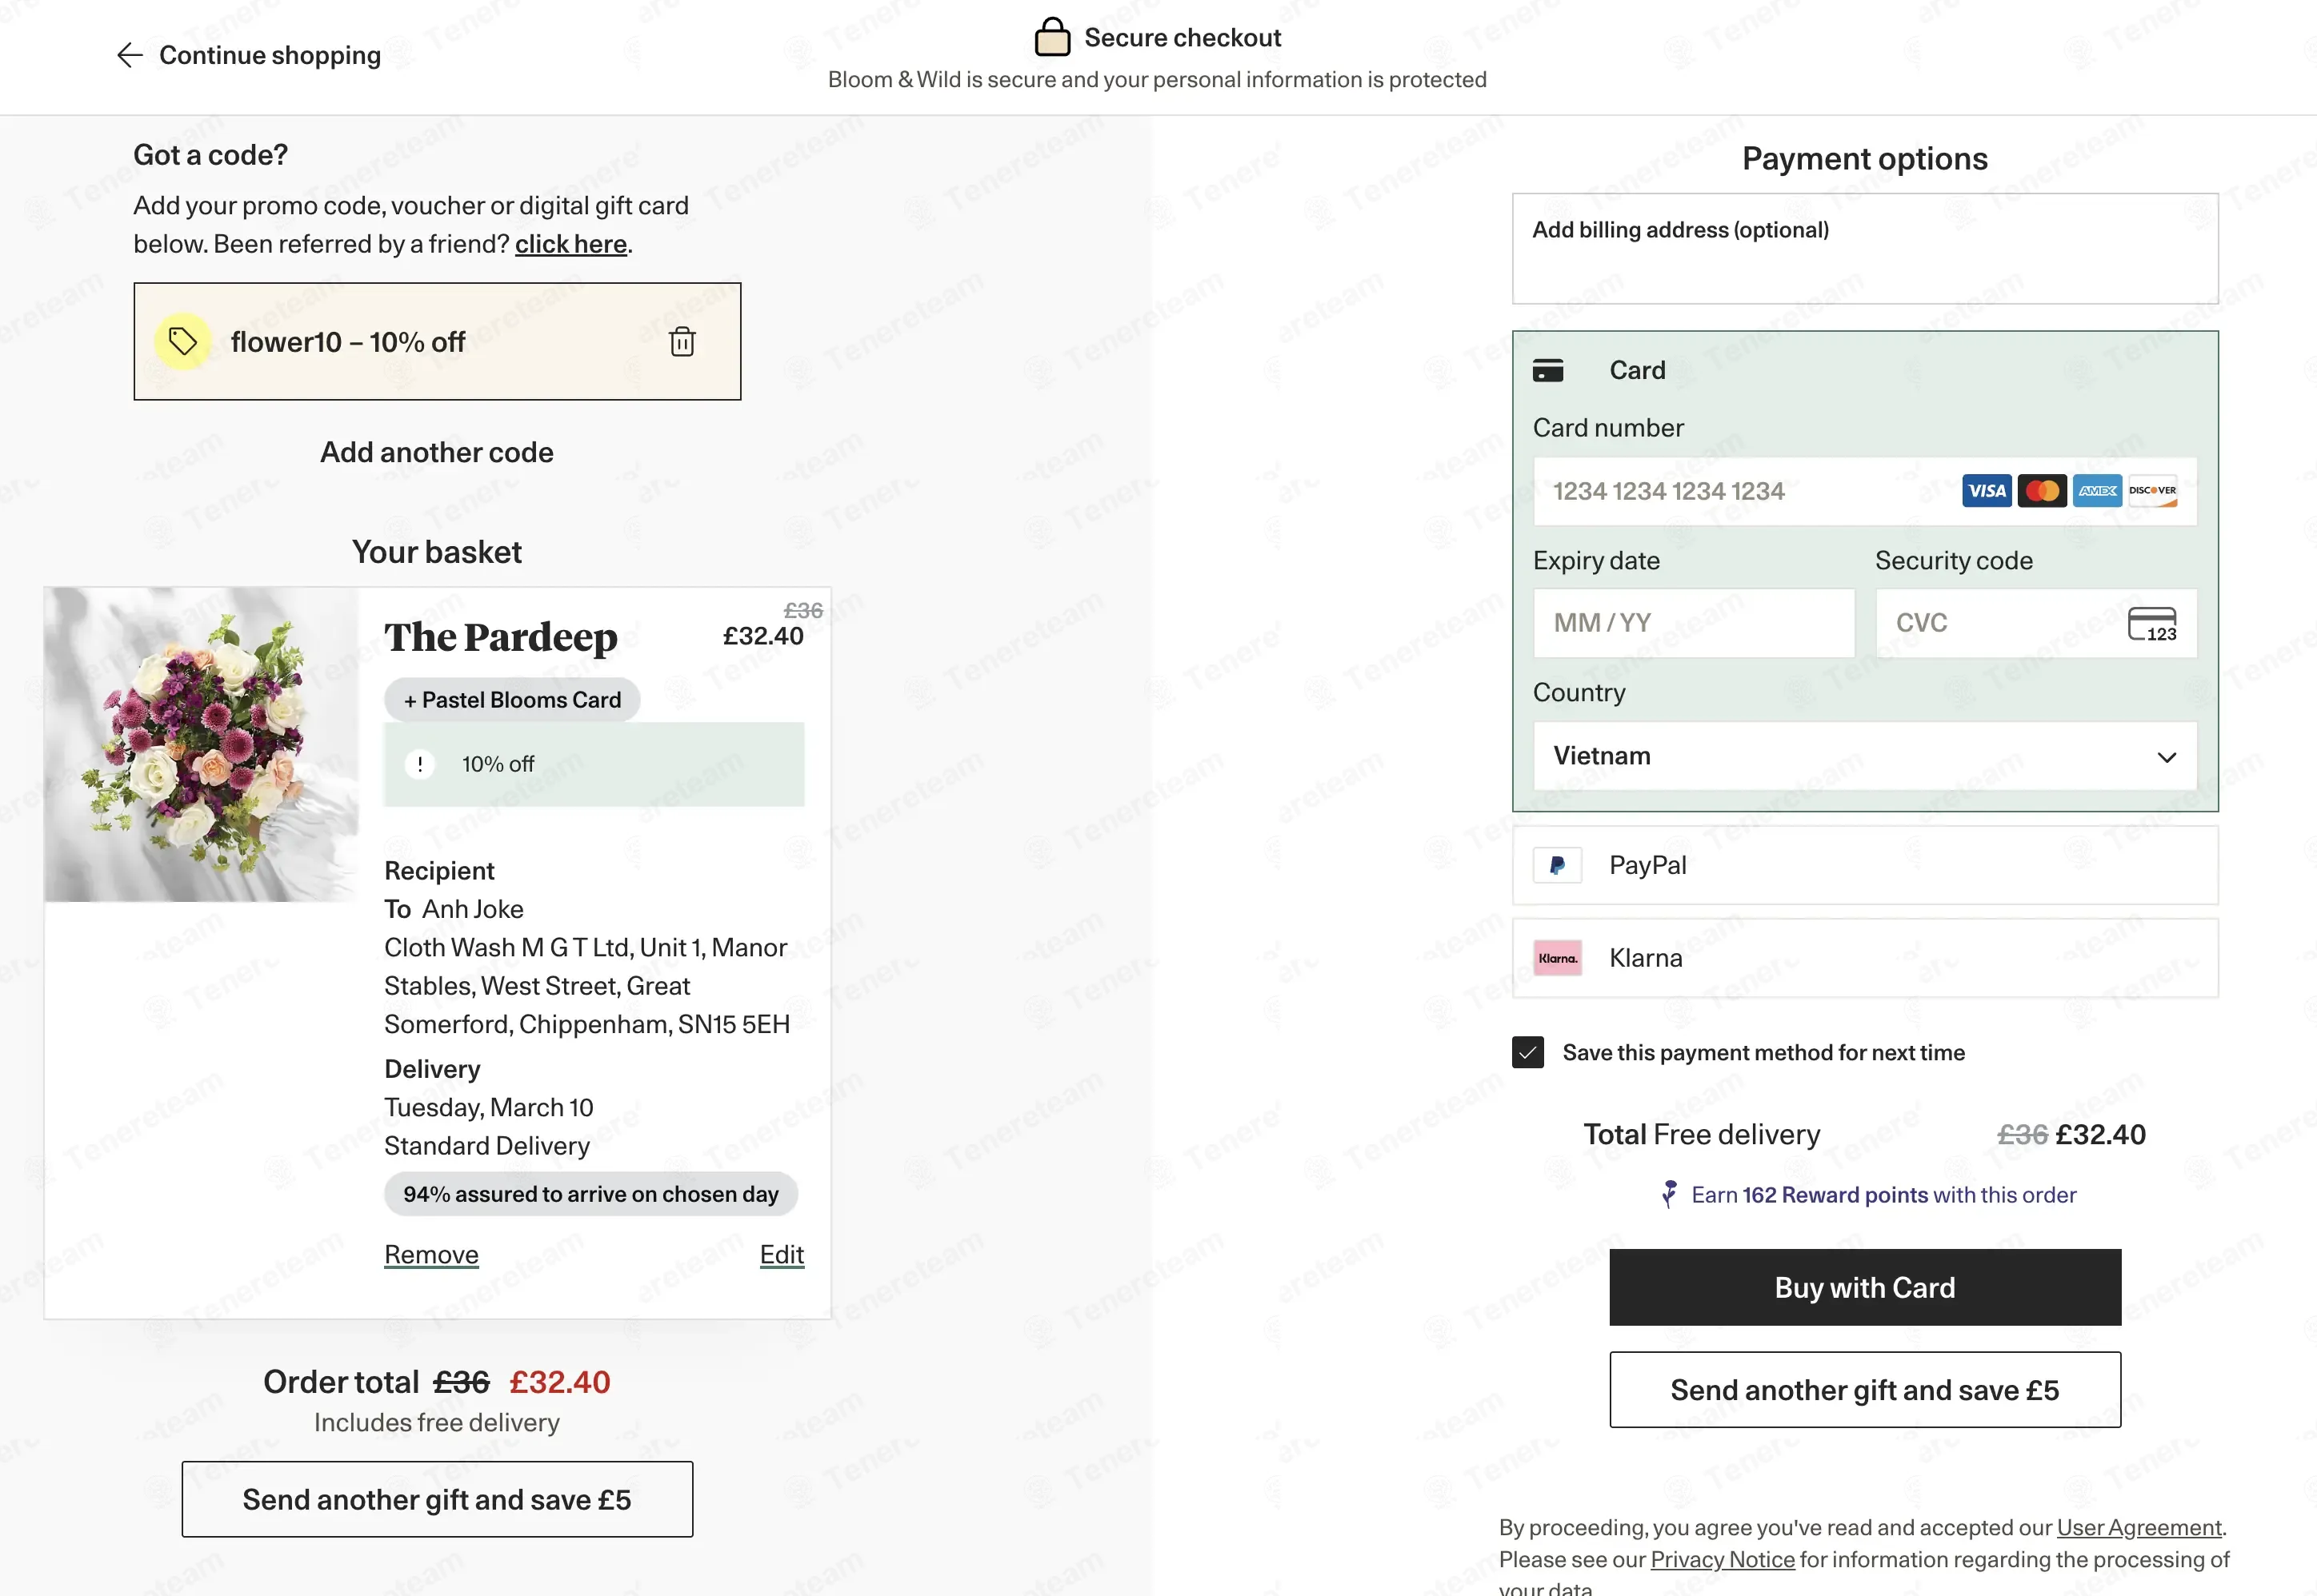Select the Klarna payment option
This screenshot has width=2317, height=1596.
pos(1864,958)
